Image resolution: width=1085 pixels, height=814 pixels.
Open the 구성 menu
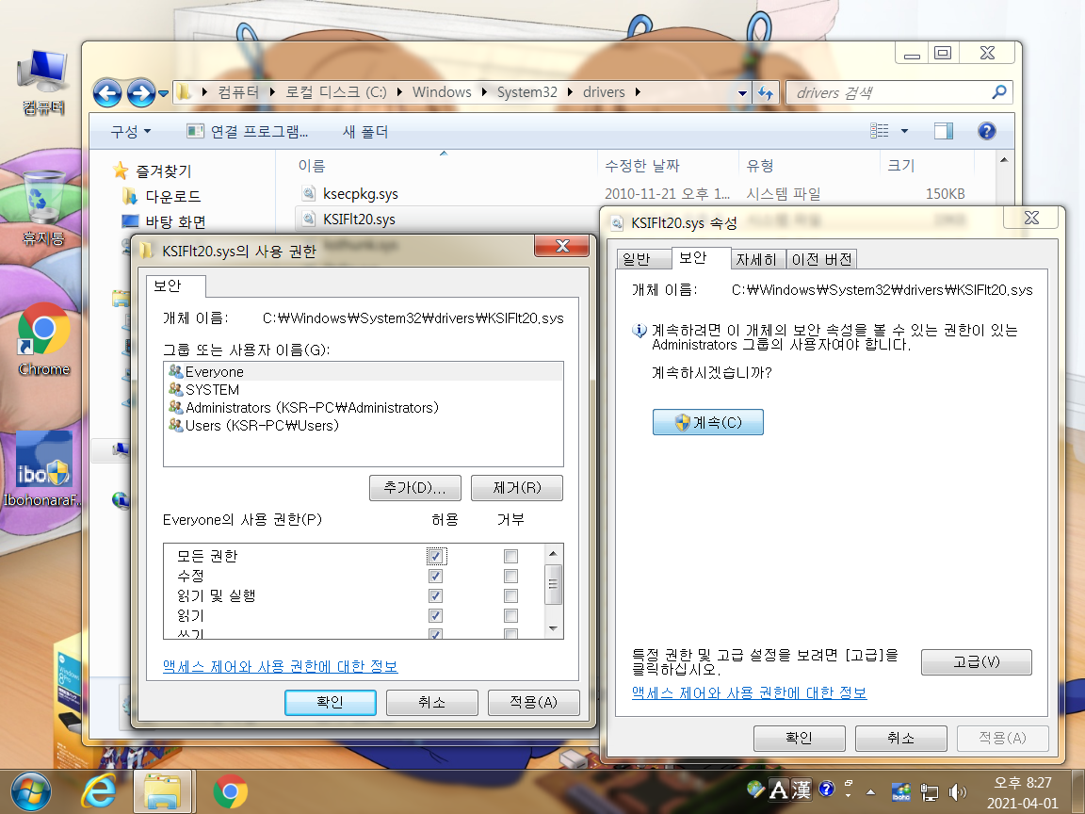(x=130, y=132)
